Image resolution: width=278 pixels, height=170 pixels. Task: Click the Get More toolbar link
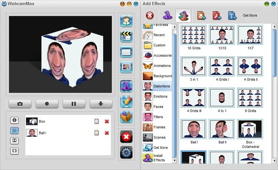tap(250, 16)
